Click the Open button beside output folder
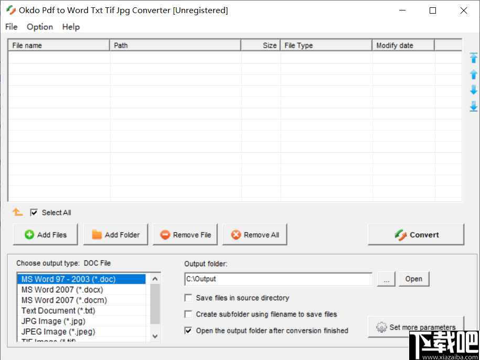The image size is (480, 360). tap(413, 279)
